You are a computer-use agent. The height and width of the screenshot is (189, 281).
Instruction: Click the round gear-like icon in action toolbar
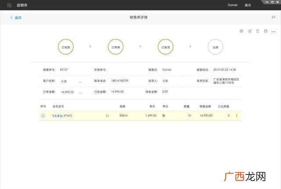(241, 31)
